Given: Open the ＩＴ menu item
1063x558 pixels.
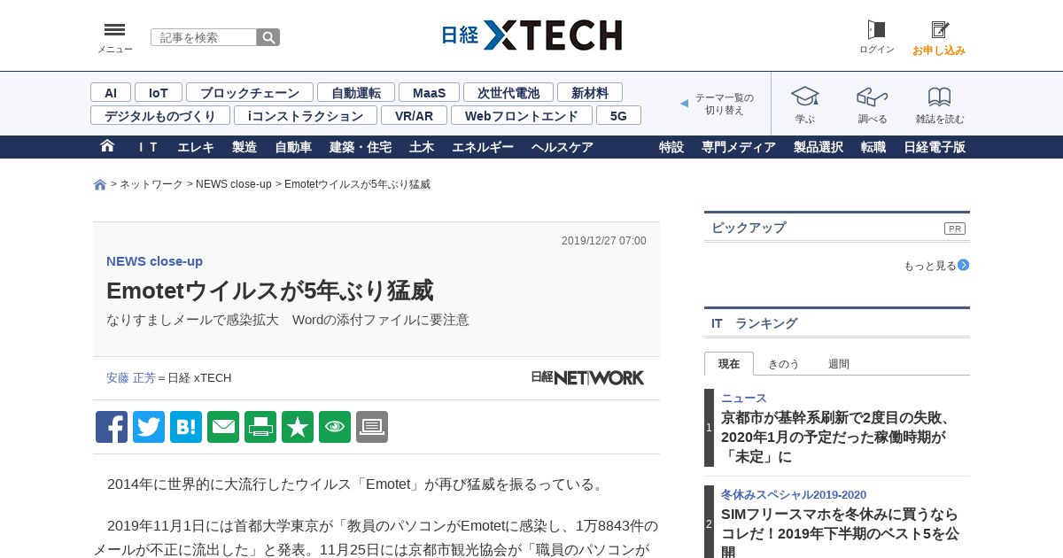Looking at the screenshot, I should click(148, 147).
